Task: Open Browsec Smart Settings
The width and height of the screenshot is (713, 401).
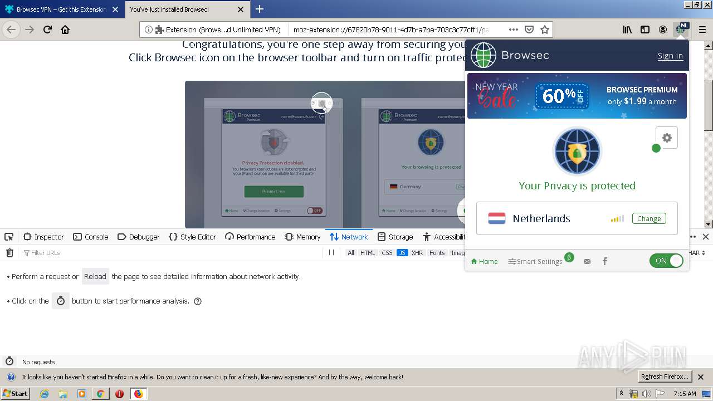Action: 535,261
